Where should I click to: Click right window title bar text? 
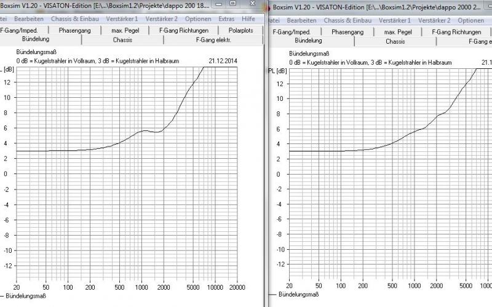click(x=376, y=7)
